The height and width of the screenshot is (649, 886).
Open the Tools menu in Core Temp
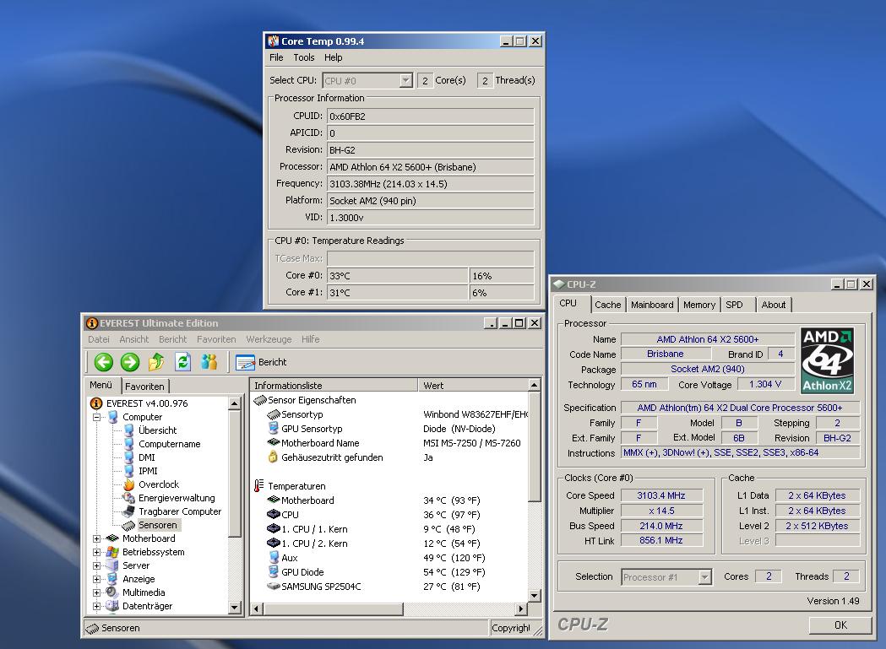[303, 57]
